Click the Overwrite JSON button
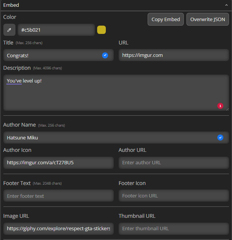 (208, 20)
